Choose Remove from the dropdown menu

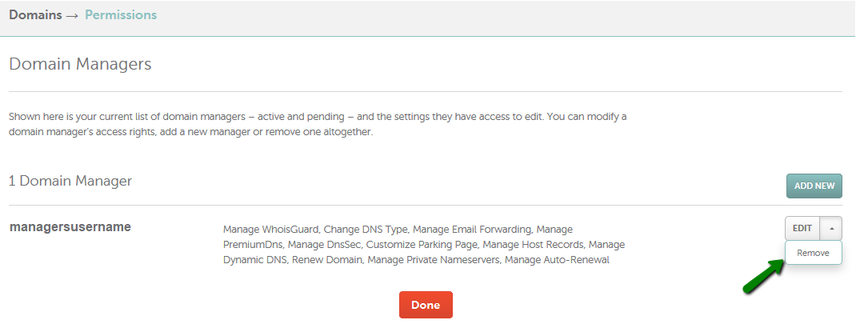pos(814,253)
